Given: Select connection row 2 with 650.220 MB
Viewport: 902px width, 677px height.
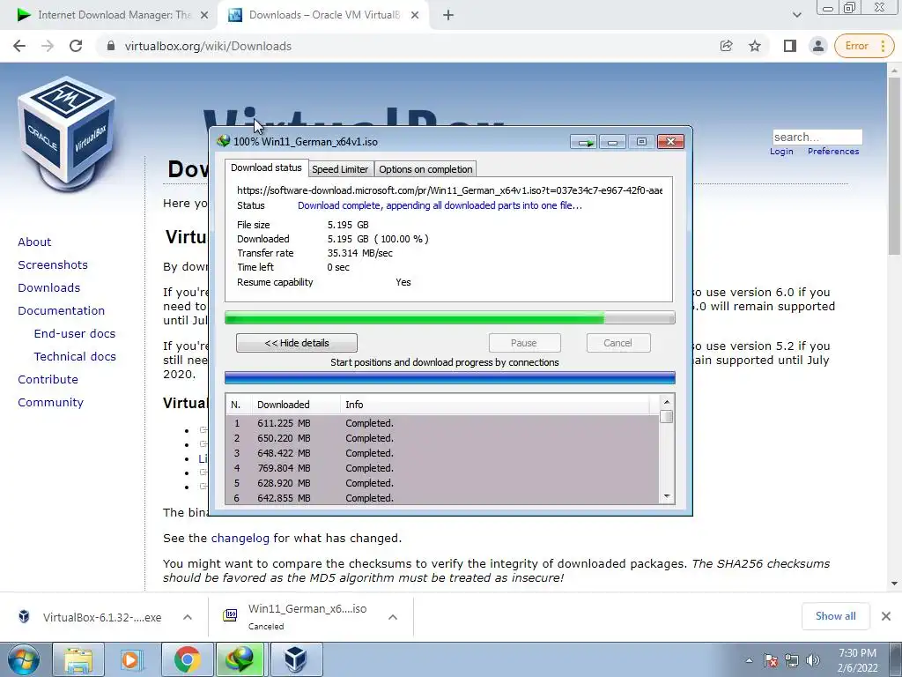Looking at the screenshot, I should [x=443, y=438].
